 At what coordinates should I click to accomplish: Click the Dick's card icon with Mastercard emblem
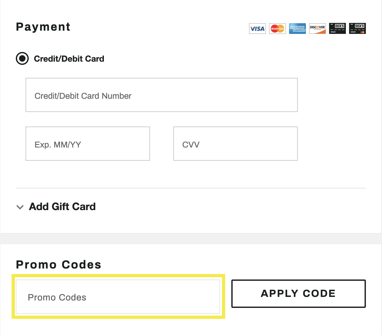pyautogui.click(x=357, y=28)
